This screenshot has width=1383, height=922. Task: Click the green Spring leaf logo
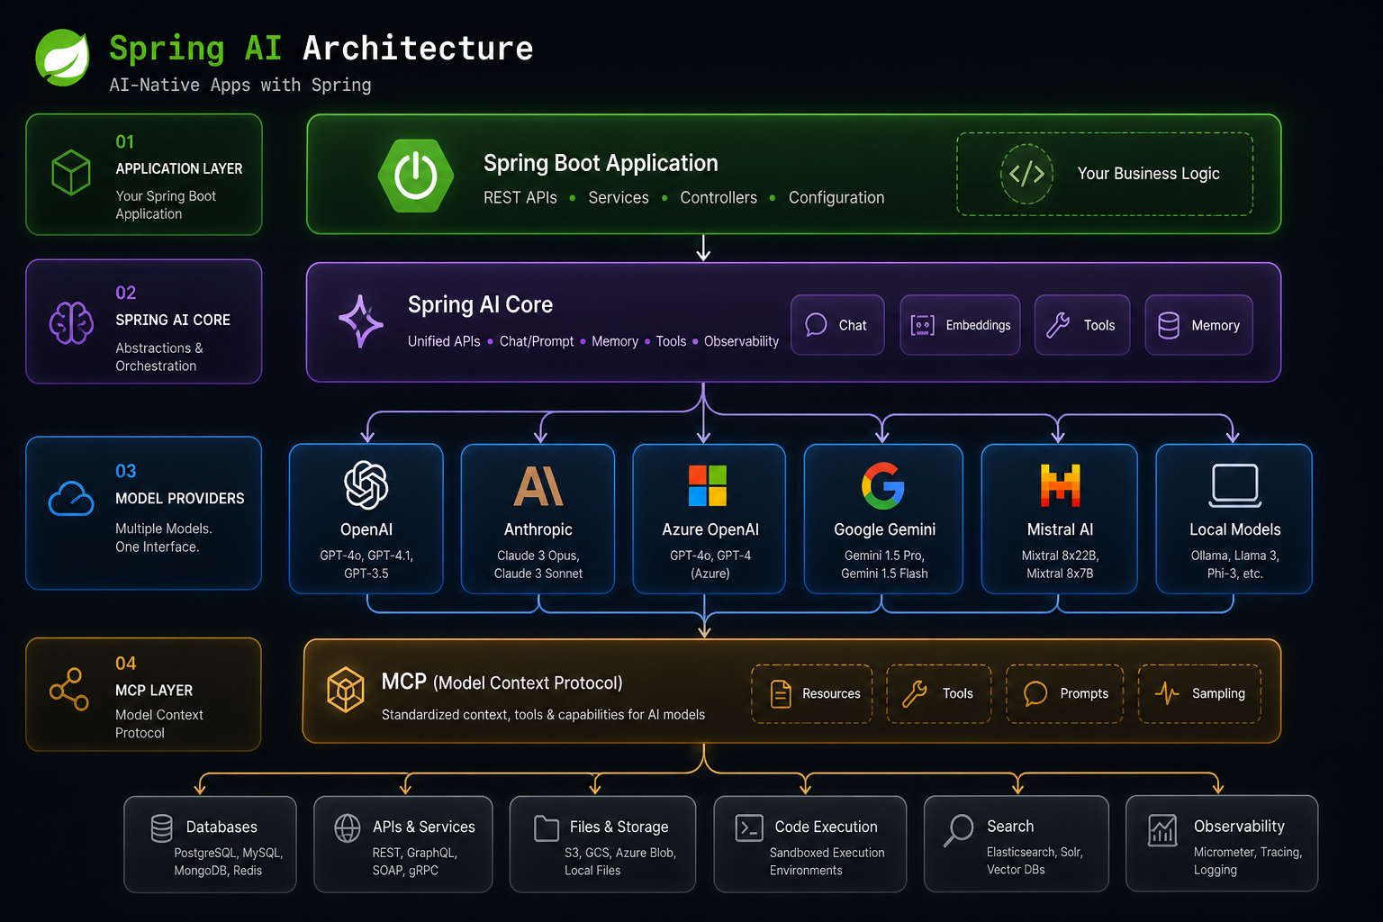click(62, 58)
